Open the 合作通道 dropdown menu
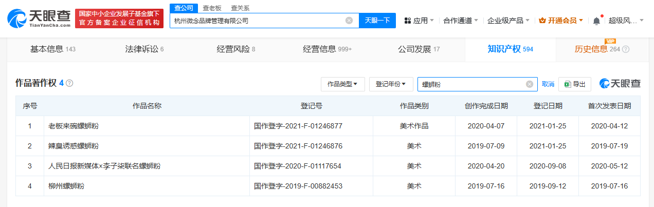Viewport: 654px width, 207px height. click(x=461, y=21)
